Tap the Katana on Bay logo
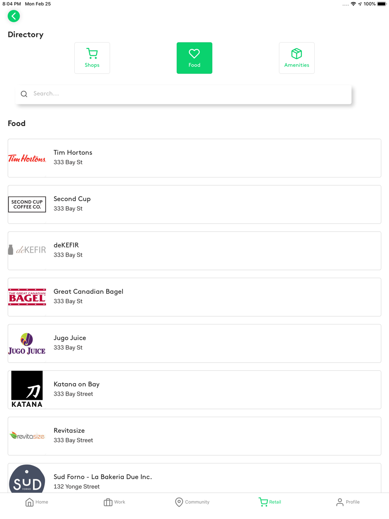This screenshot has width=389, height=519. 27,389
